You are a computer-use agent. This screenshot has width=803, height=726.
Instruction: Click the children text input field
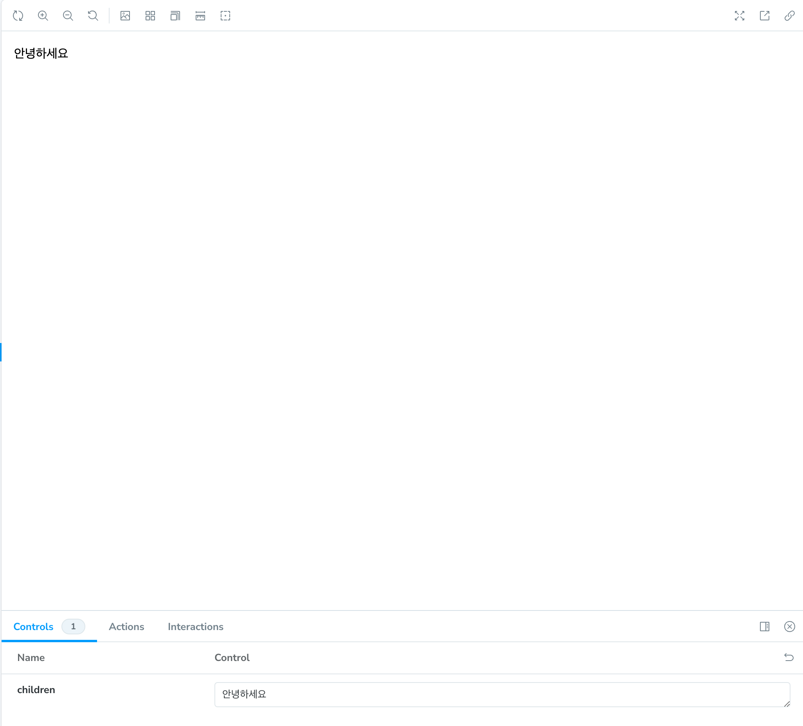click(501, 695)
